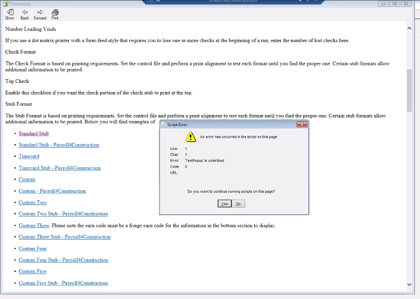Open the Custom link

pyautogui.click(x=27, y=179)
